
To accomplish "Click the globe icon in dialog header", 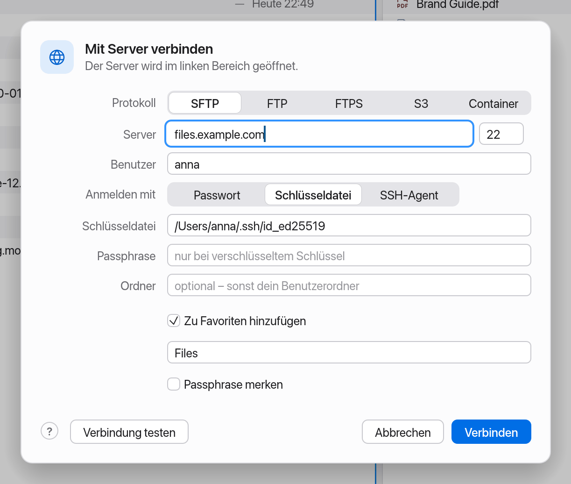I will [57, 57].
